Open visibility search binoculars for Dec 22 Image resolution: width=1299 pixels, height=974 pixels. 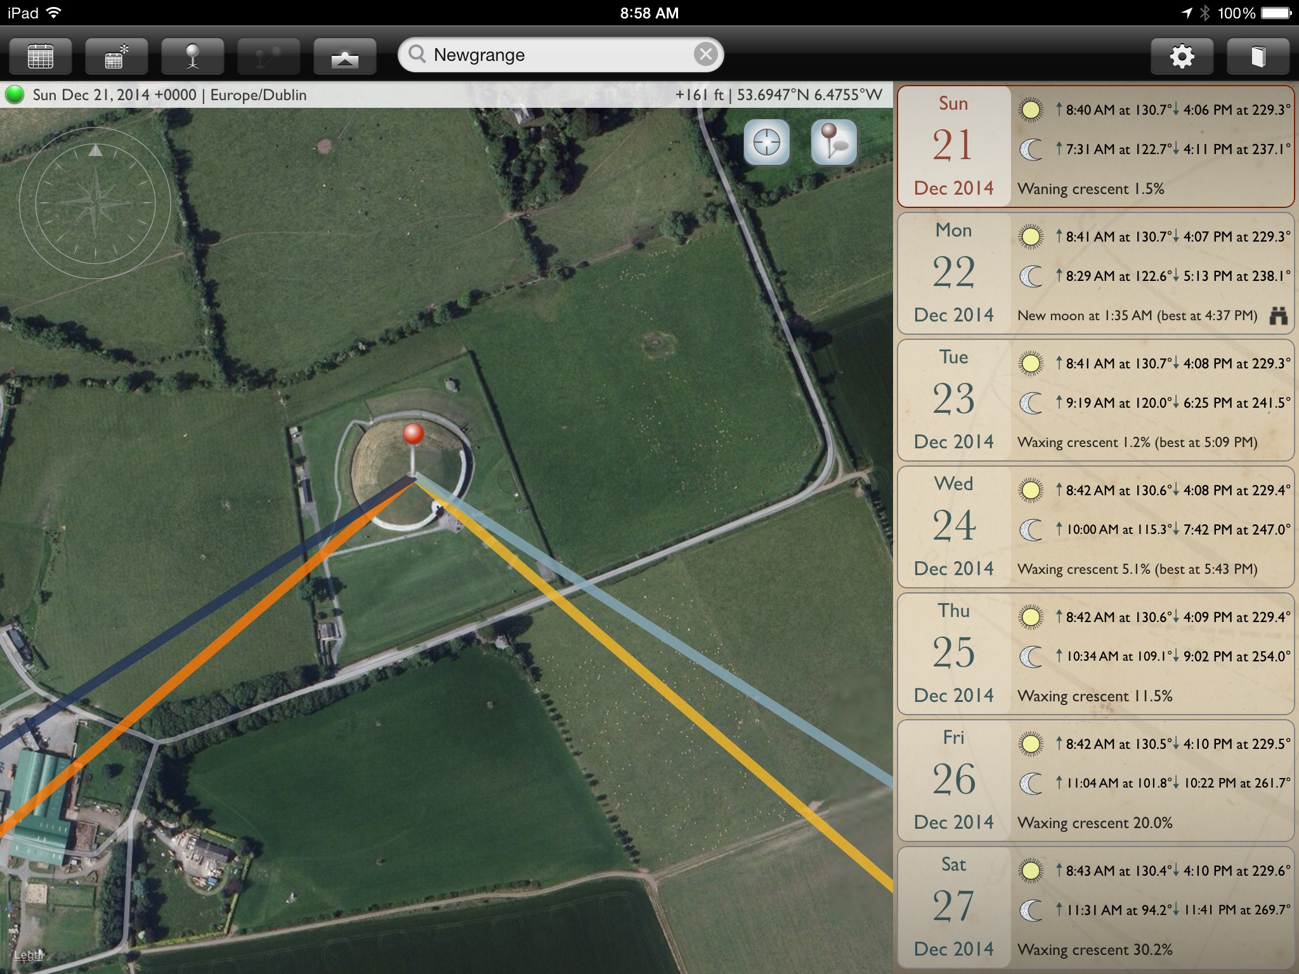click(x=1279, y=315)
